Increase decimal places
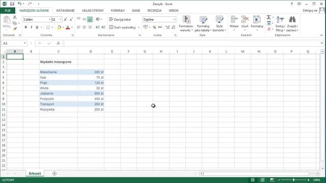The width and height of the screenshot is (326, 183). click(168, 27)
